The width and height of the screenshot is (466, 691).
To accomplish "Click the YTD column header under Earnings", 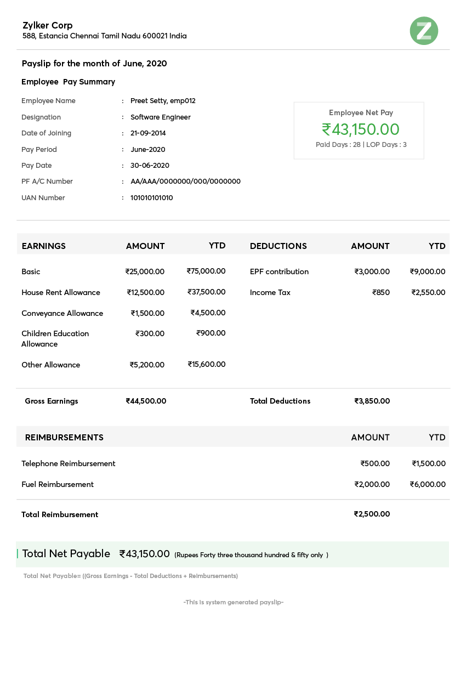I will point(217,246).
